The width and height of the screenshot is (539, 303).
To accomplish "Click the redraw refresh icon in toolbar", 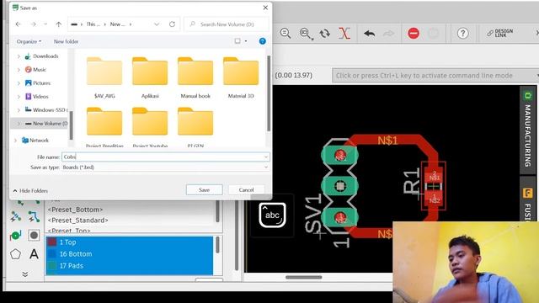I will pyautogui.click(x=324, y=34).
